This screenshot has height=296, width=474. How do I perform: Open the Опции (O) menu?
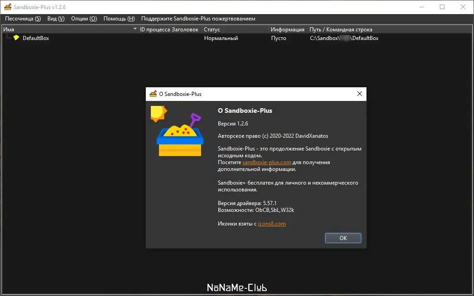click(x=84, y=19)
